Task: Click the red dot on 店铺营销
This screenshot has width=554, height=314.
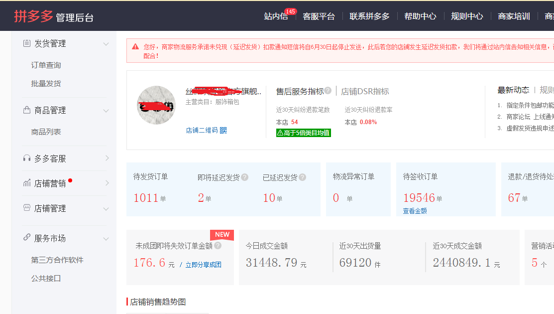Action: (x=70, y=180)
